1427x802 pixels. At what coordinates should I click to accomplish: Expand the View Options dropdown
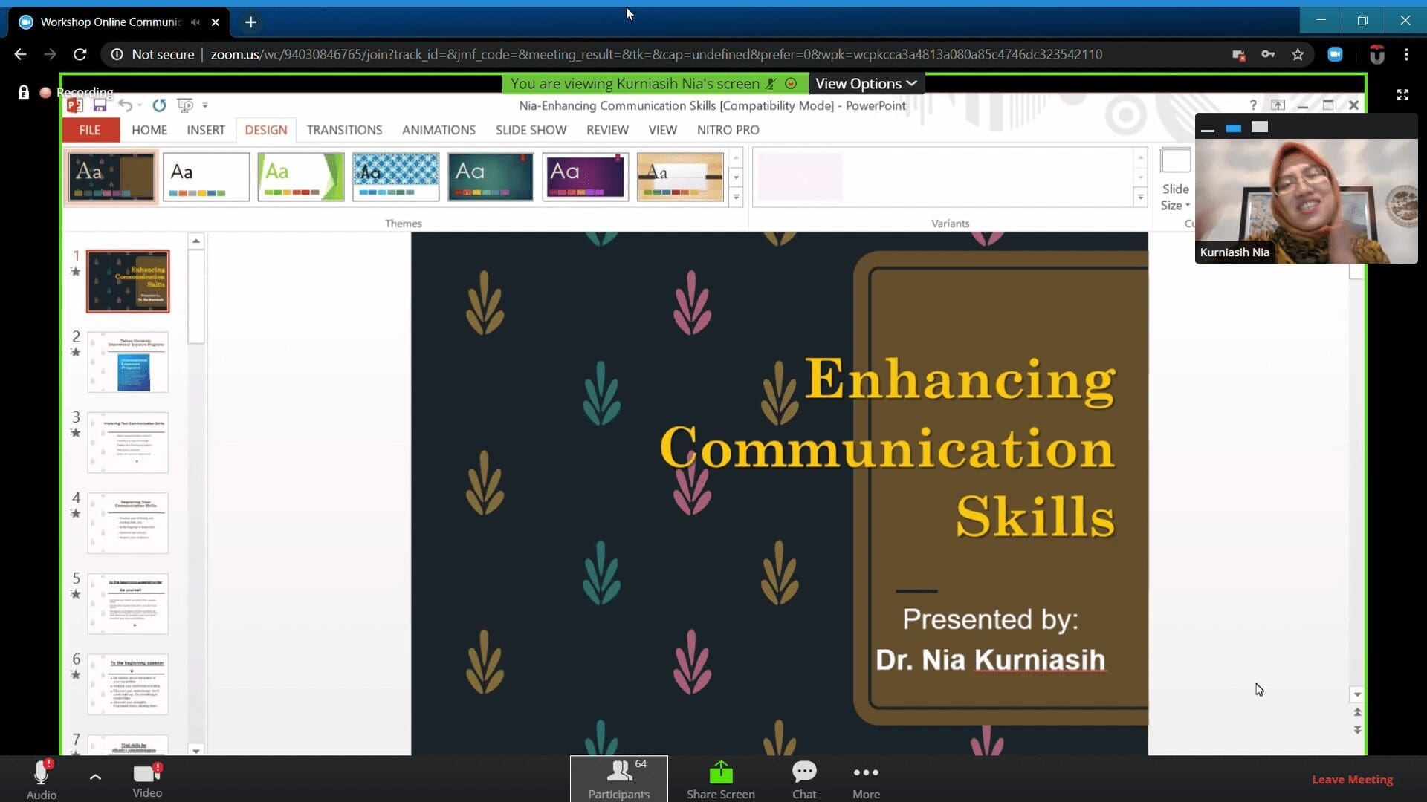866,84
